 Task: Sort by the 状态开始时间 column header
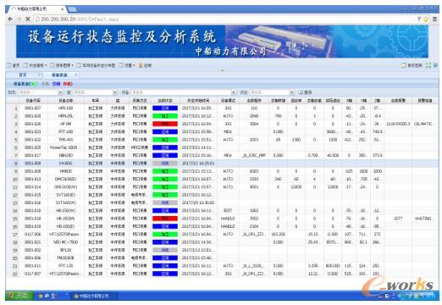[198, 101]
